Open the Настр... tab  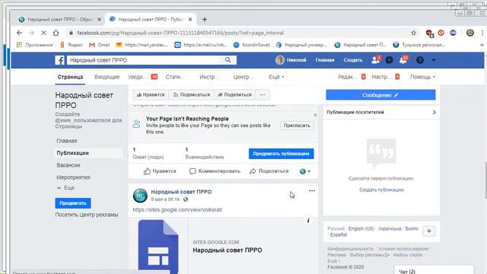386,77
